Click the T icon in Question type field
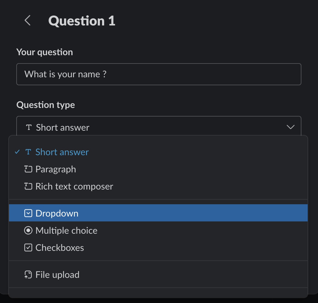This screenshot has width=318, height=303. coord(29,127)
